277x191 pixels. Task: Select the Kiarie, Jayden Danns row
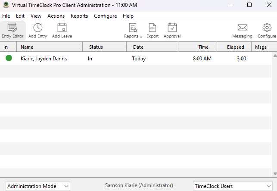click(136, 58)
